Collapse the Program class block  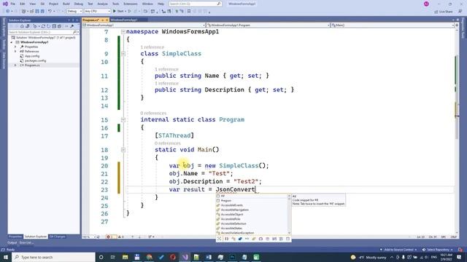[123, 120]
